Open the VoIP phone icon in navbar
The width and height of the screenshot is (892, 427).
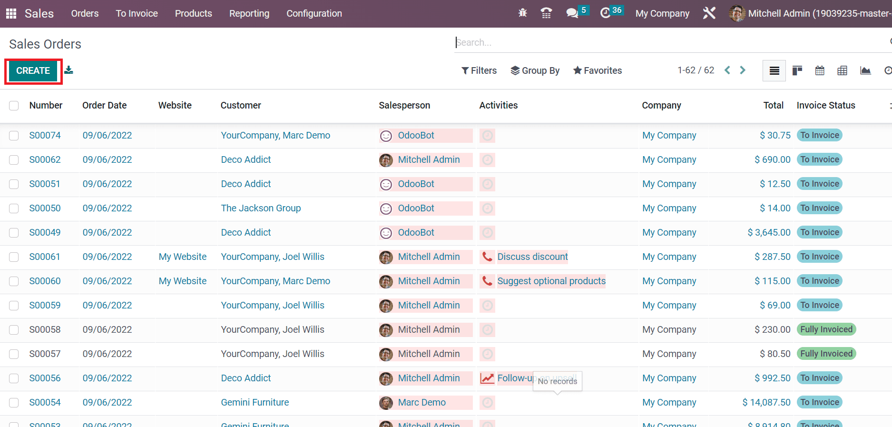(547, 13)
